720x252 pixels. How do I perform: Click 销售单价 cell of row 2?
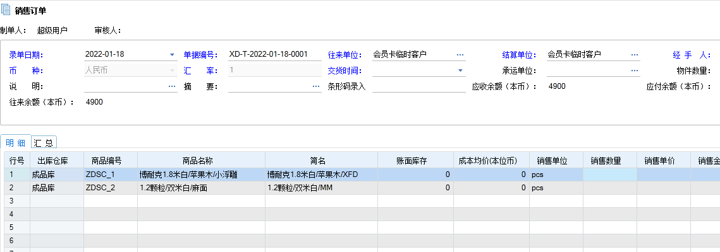[664, 188]
